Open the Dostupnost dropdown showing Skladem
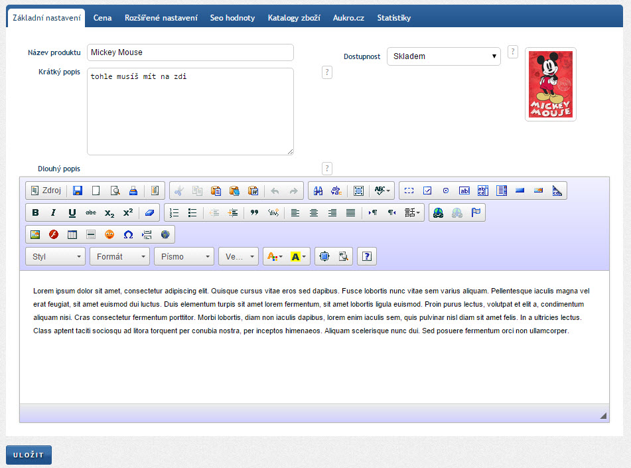631x468 pixels. point(443,56)
